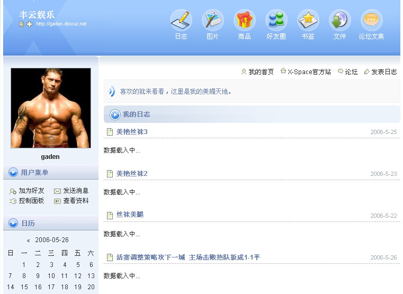This screenshot has width=403, height=294.
Task: Click the date 2006-5-23 on the second log
Action: [x=384, y=174]
